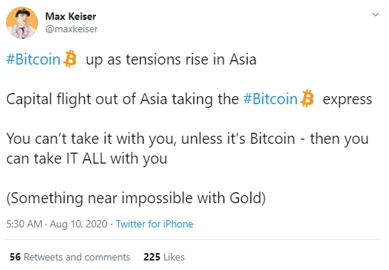
Task: Click the line 'can take IT ALL with you'
Action: point(86,158)
